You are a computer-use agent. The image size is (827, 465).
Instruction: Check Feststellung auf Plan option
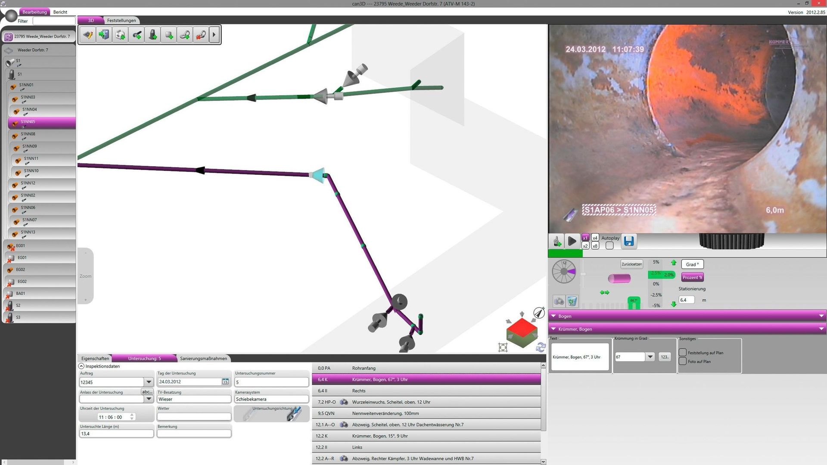pyautogui.click(x=683, y=353)
